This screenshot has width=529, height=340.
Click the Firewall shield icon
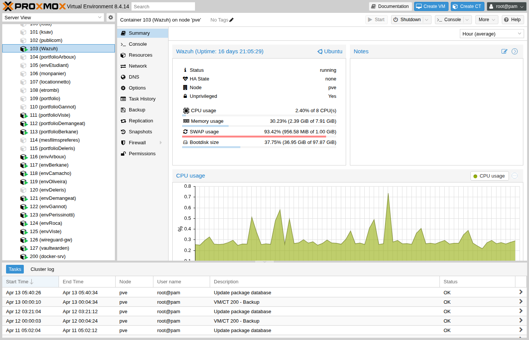point(123,143)
